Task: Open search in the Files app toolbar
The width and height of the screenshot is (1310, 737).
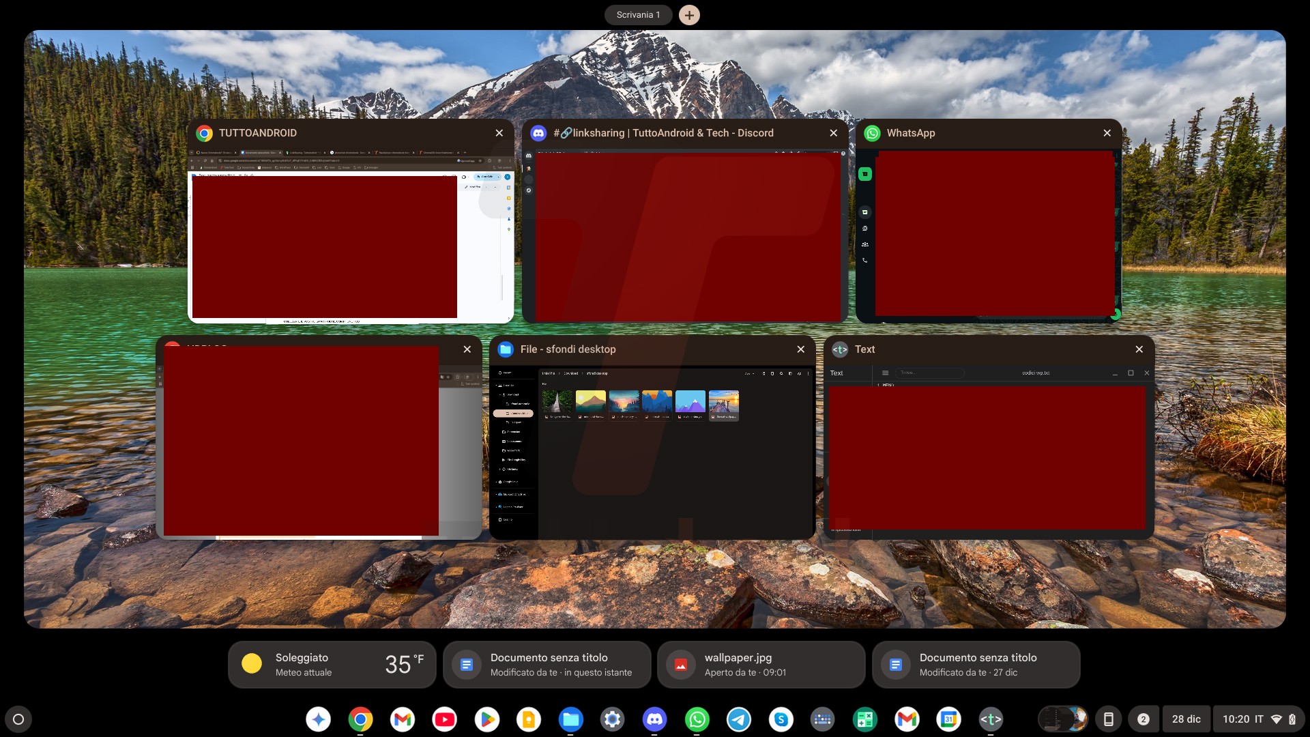Action: coord(781,373)
